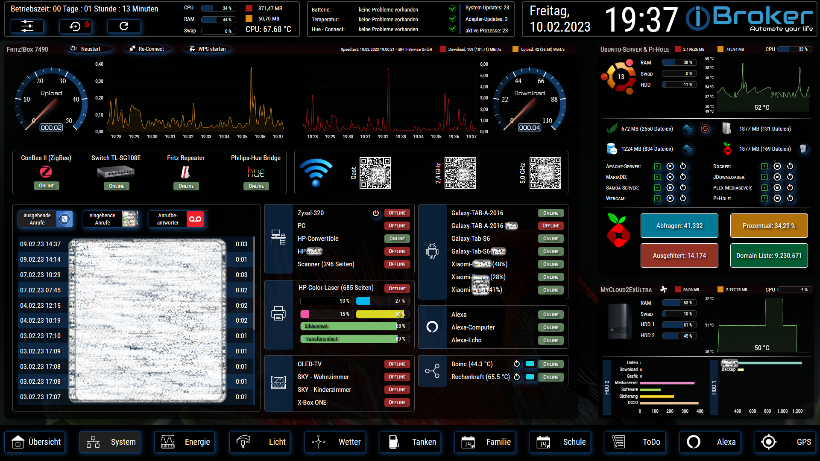Click the Transfereinheit progress bar

point(354,339)
